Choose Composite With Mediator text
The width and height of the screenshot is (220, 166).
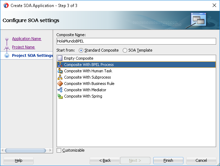(x=85, y=90)
